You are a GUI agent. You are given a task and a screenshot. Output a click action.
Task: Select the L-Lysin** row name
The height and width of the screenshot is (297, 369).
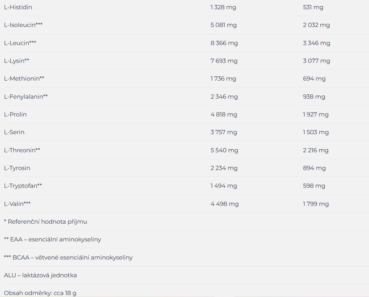coord(16,61)
